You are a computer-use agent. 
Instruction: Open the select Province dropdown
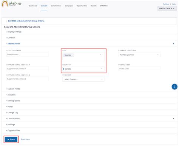83,79
